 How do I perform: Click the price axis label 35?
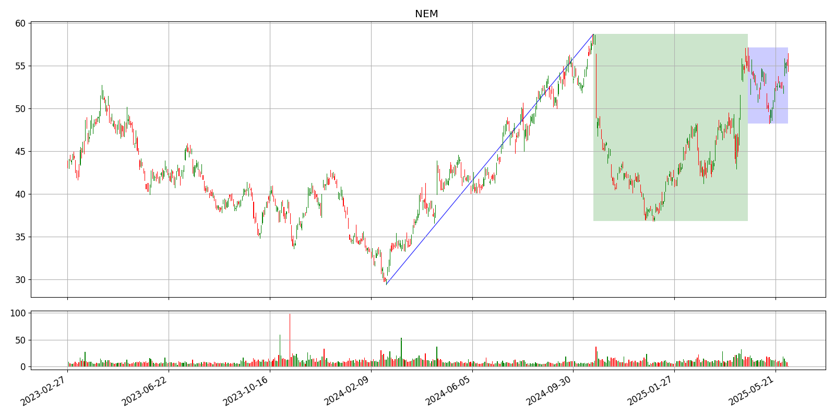pos(20,237)
